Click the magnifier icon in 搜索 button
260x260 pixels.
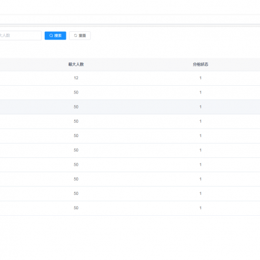[51, 36]
